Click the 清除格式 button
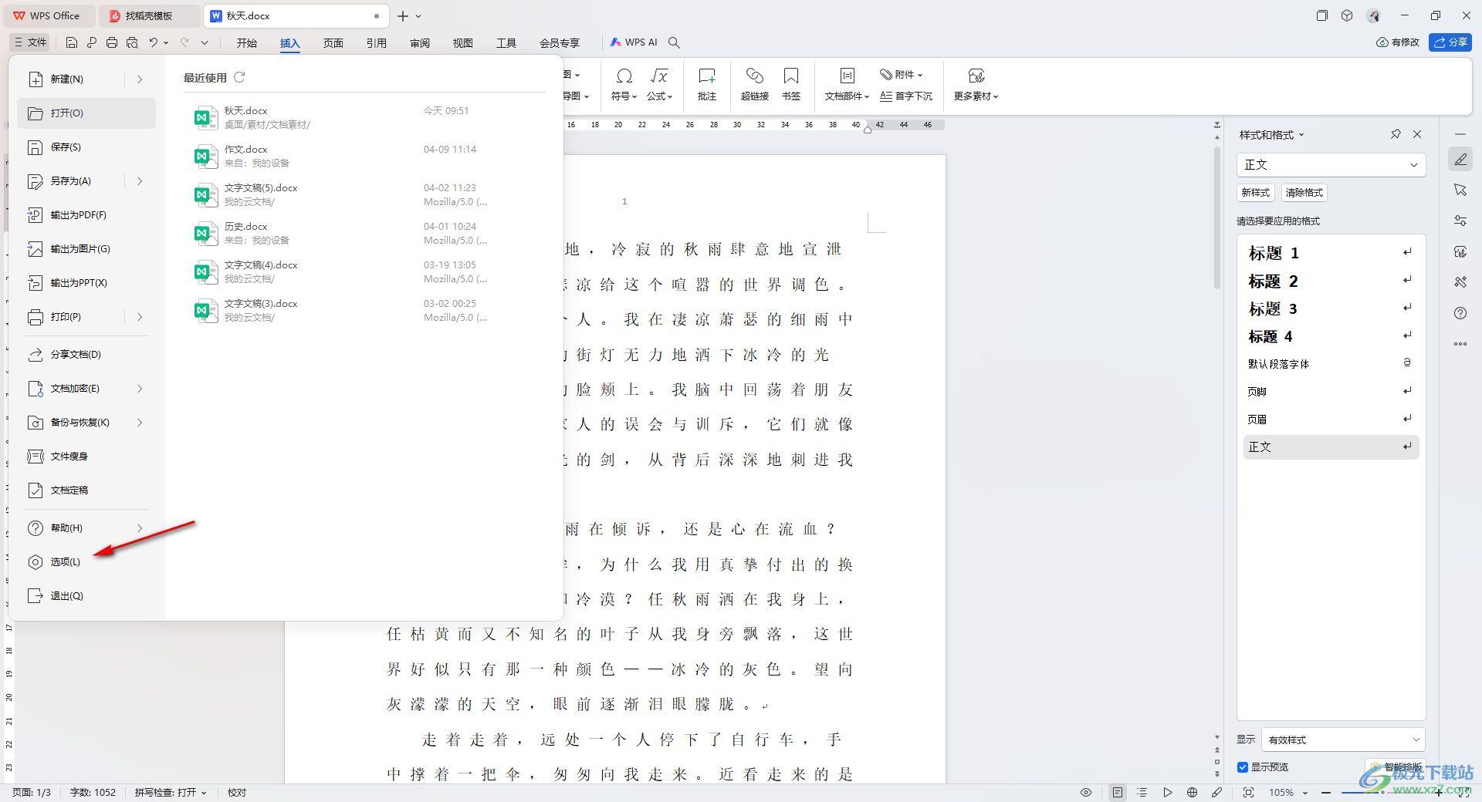This screenshot has width=1482, height=802. 1304,193
